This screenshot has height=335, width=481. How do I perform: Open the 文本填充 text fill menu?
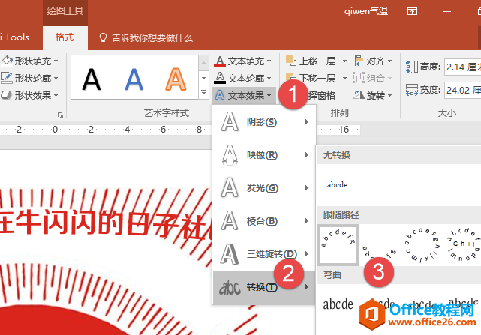coord(242,61)
